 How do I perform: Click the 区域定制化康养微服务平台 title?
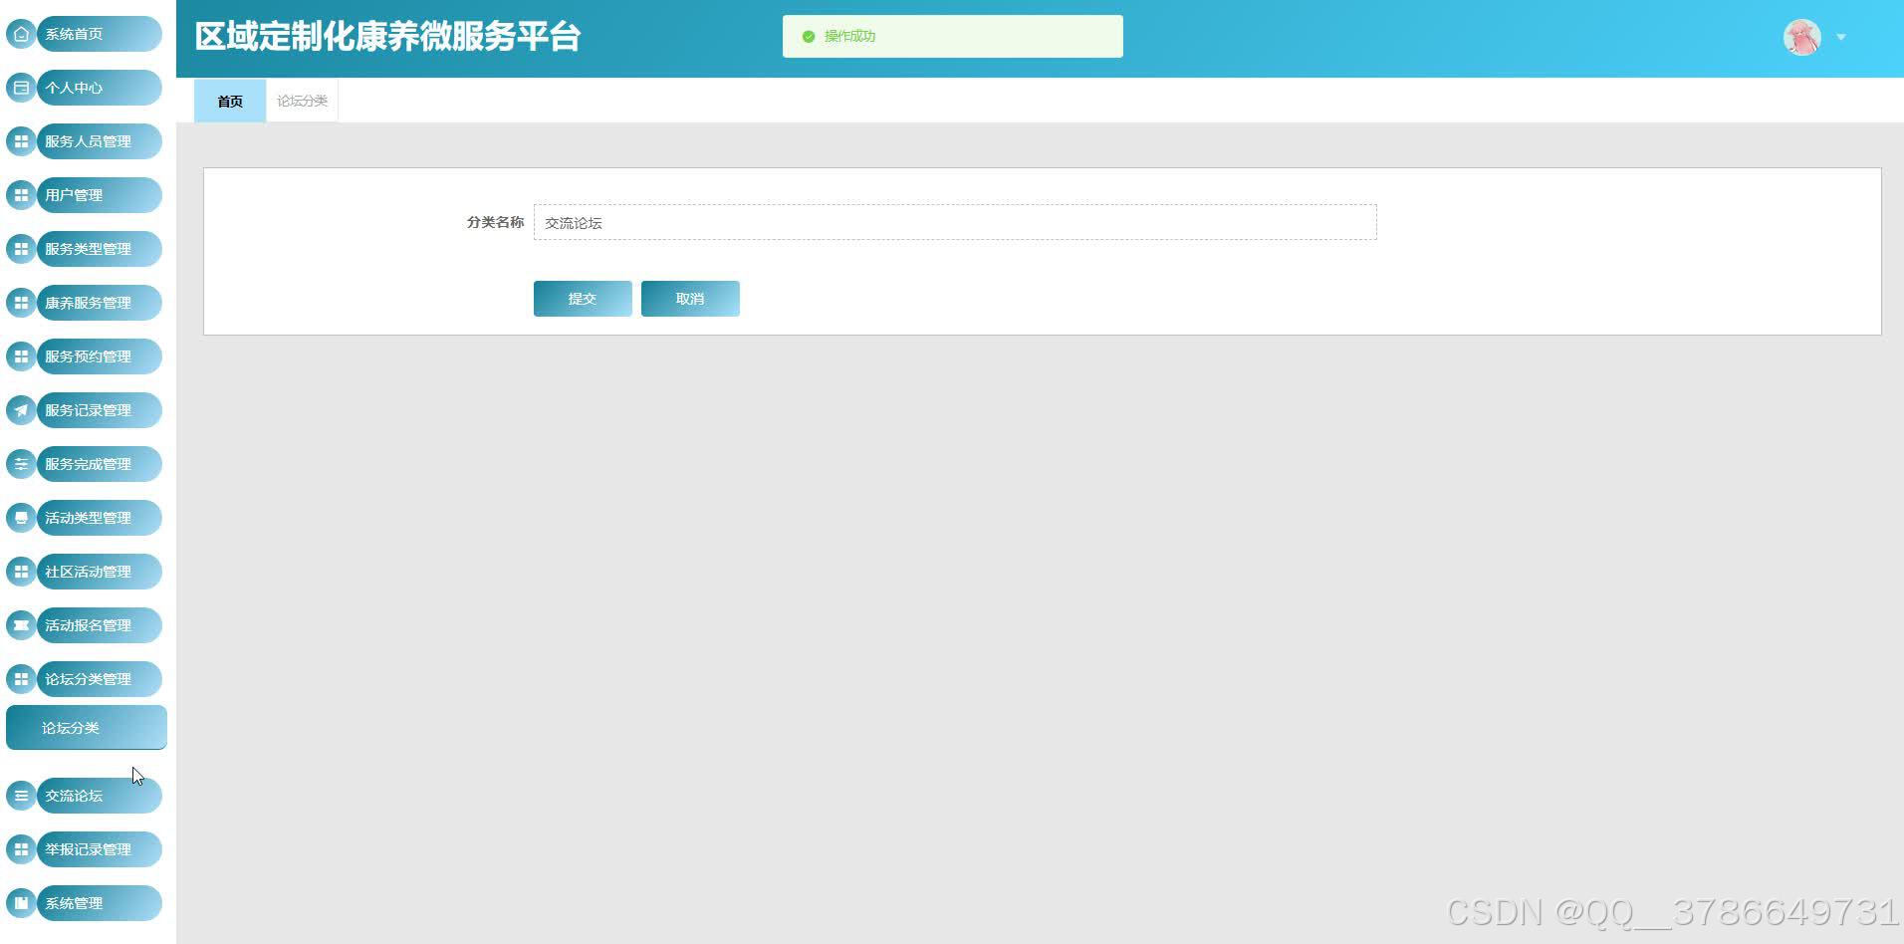(x=387, y=37)
